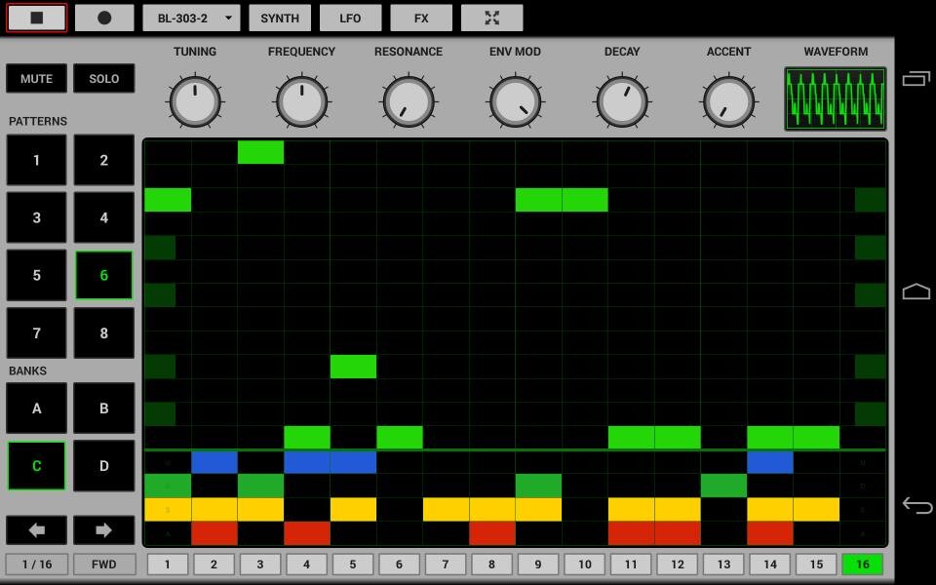The image size is (936, 585).
Task: Go to previous page with left arrow
Action: [37, 529]
